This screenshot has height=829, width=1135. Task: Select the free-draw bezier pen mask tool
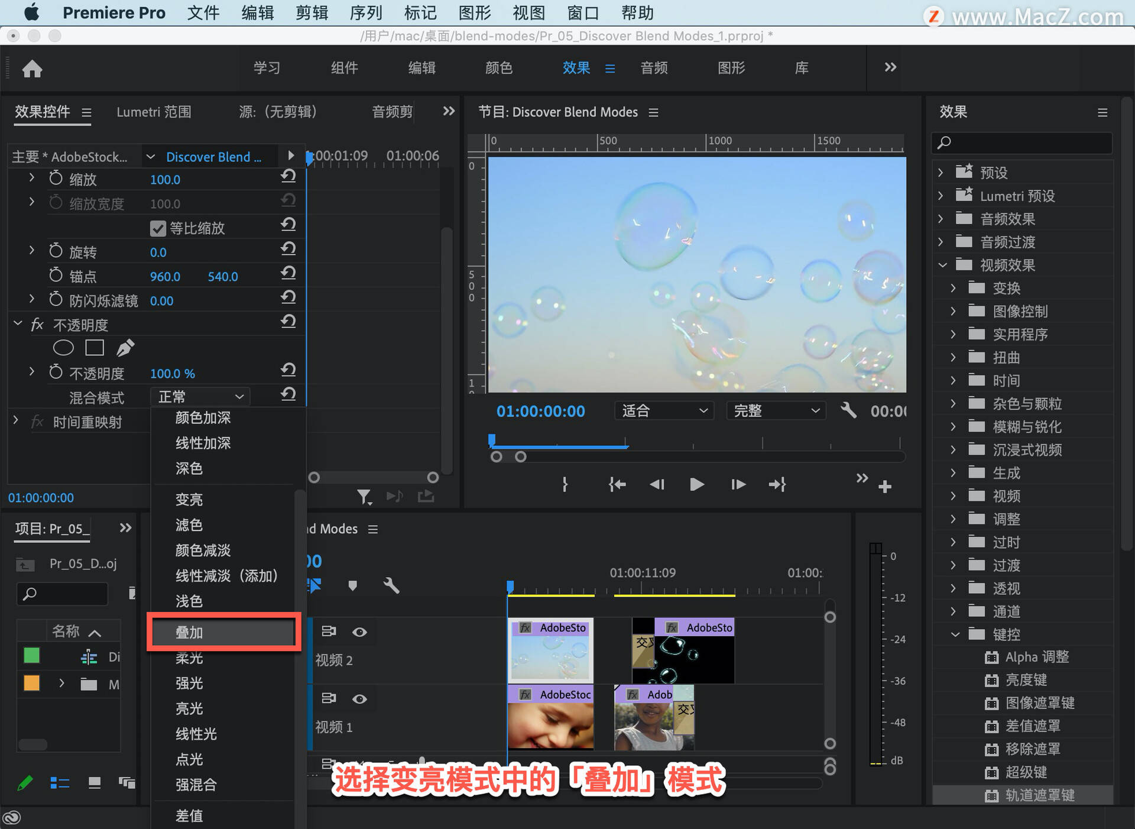click(125, 348)
